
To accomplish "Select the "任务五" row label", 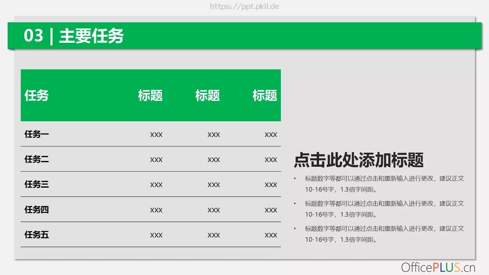I will tap(37, 235).
